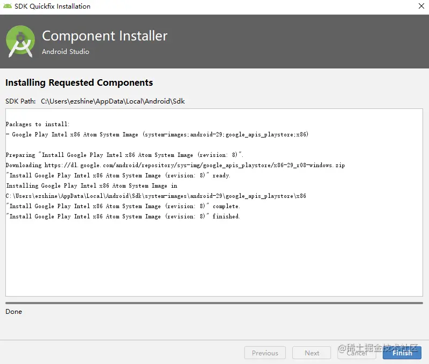The width and height of the screenshot is (429, 364).
Task: Click the Android icon in title bar
Action: click(x=8, y=6)
